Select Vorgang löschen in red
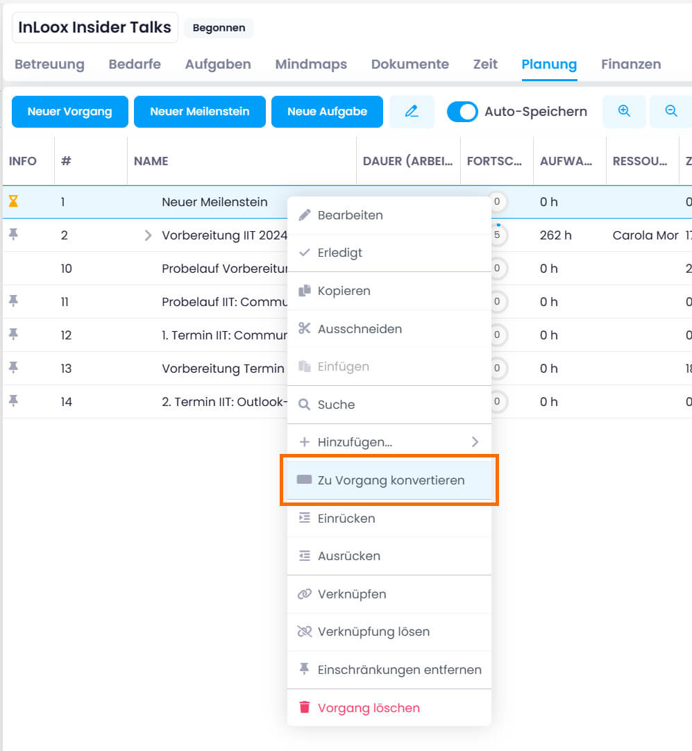The image size is (692, 751). click(389, 707)
